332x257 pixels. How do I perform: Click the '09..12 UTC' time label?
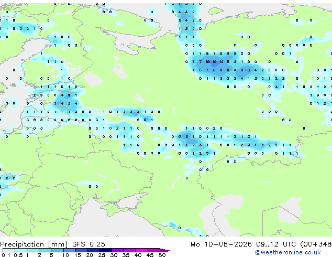[276, 244]
